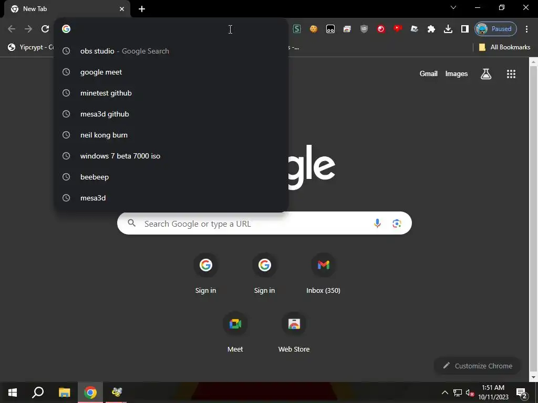
Task: Select the New Tab tab
Action: point(67,9)
